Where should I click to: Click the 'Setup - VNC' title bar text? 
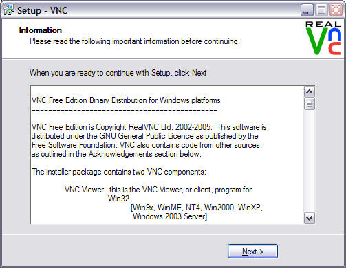click(43, 10)
